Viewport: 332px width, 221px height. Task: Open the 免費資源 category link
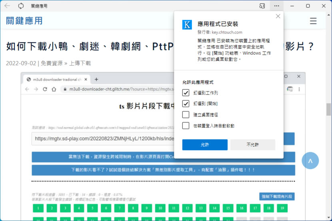coord(52,63)
